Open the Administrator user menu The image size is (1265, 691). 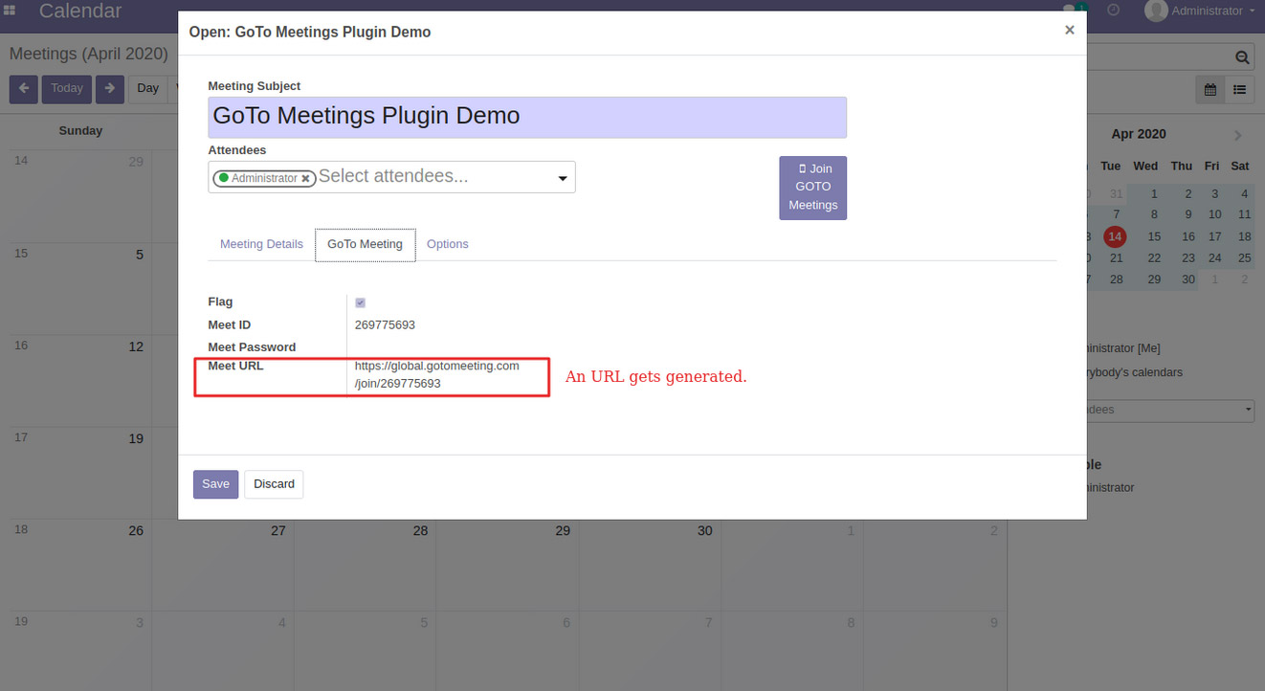pyautogui.click(x=1201, y=11)
